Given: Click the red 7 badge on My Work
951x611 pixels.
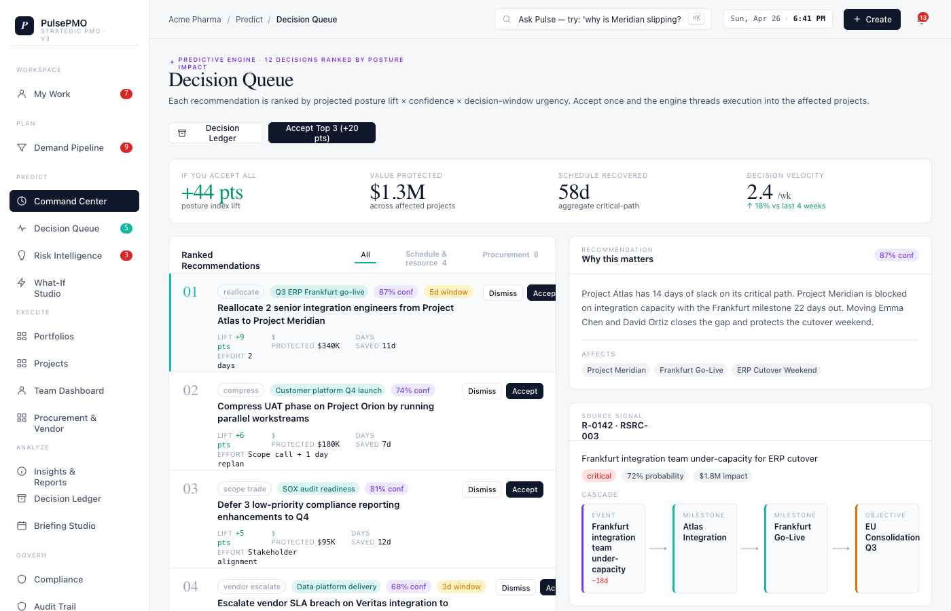Looking at the screenshot, I should (126, 94).
